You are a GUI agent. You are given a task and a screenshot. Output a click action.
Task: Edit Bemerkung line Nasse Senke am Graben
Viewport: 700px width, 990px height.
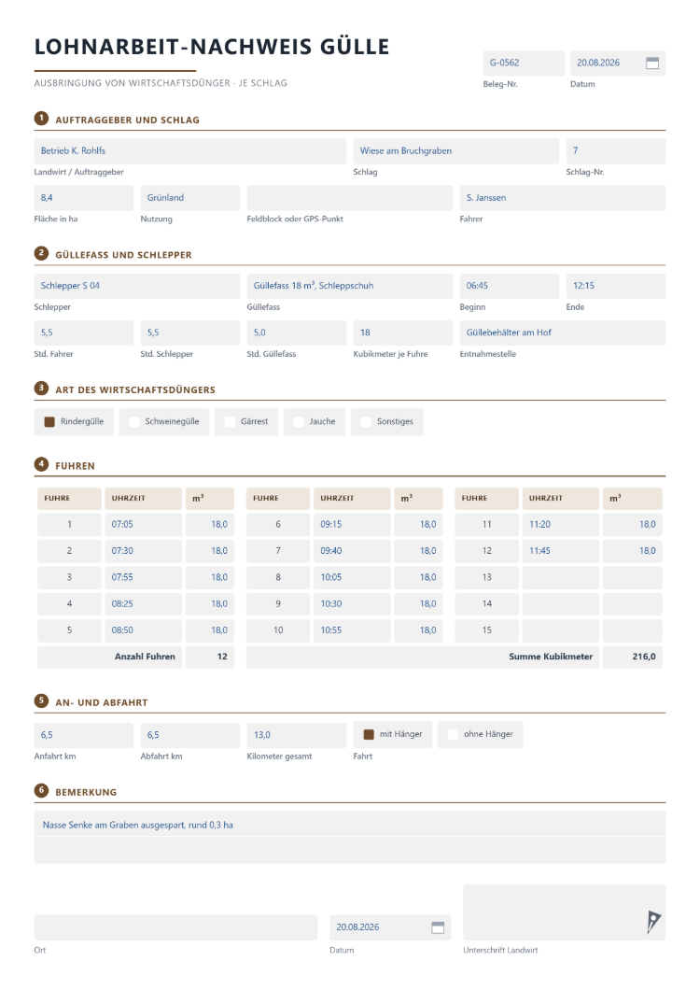tap(350, 825)
